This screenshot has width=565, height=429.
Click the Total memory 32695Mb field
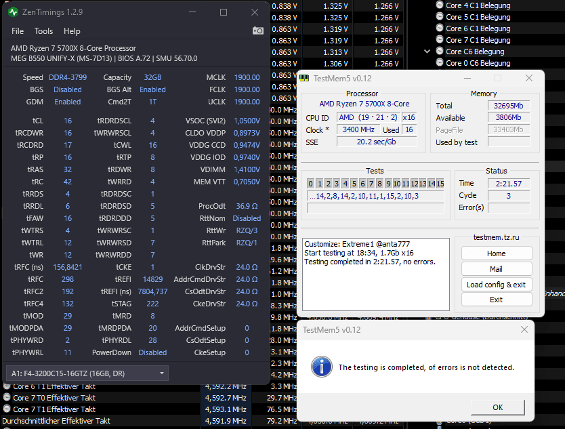pyautogui.click(x=508, y=106)
